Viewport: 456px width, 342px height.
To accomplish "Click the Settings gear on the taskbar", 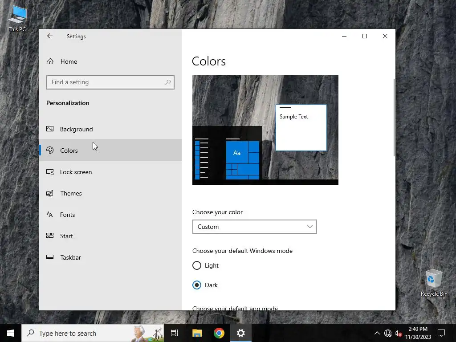I will click(x=241, y=333).
